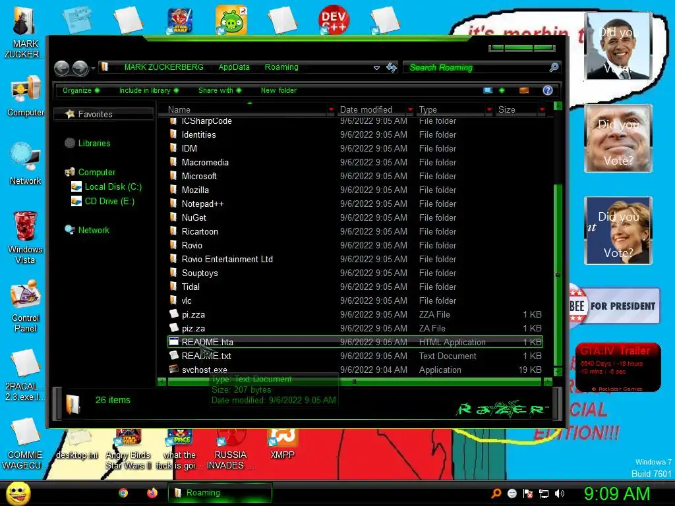The width and height of the screenshot is (675, 506).
Task: Select the Identities folder
Action: pos(198,134)
